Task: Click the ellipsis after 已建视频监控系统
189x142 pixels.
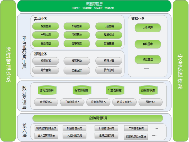Action: coord(155,136)
